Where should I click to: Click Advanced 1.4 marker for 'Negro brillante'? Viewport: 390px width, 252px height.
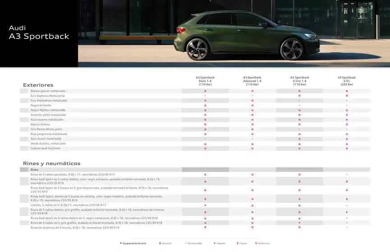tap(252, 105)
